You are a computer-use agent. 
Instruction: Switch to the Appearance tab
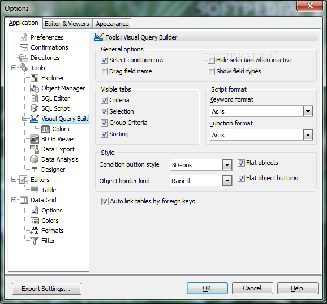[x=112, y=24]
